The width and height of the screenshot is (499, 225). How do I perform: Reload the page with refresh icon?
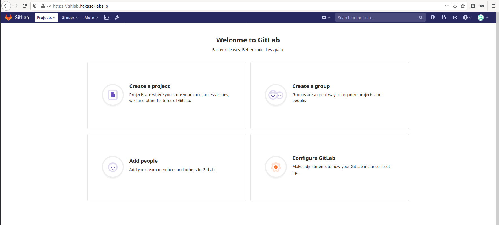[25, 6]
